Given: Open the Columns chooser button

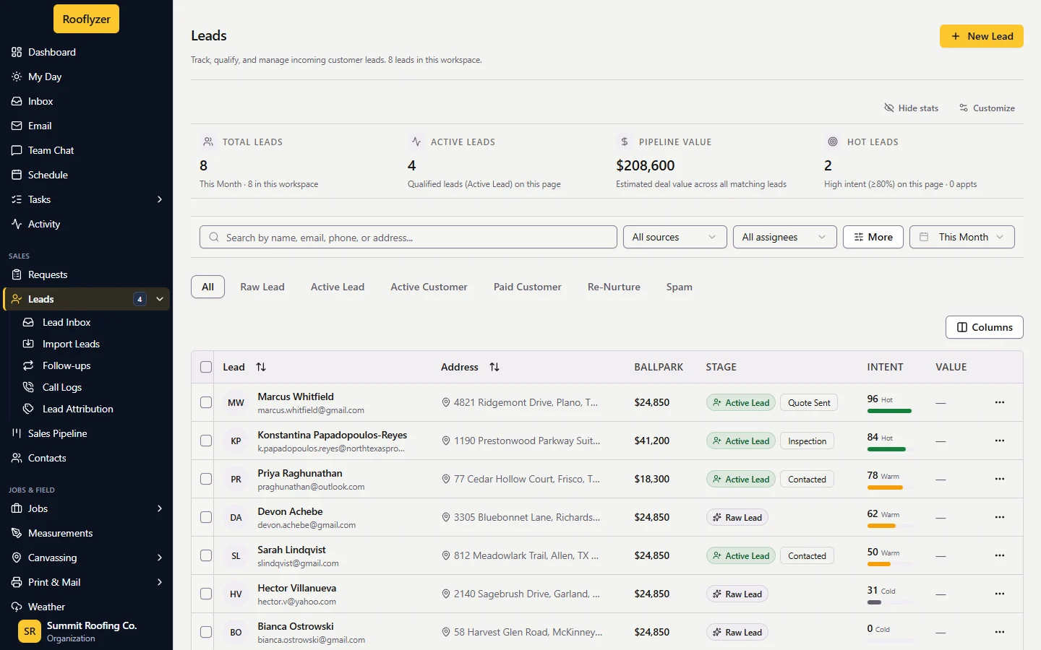Looking at the screenshot, I should tap(985, 327).
